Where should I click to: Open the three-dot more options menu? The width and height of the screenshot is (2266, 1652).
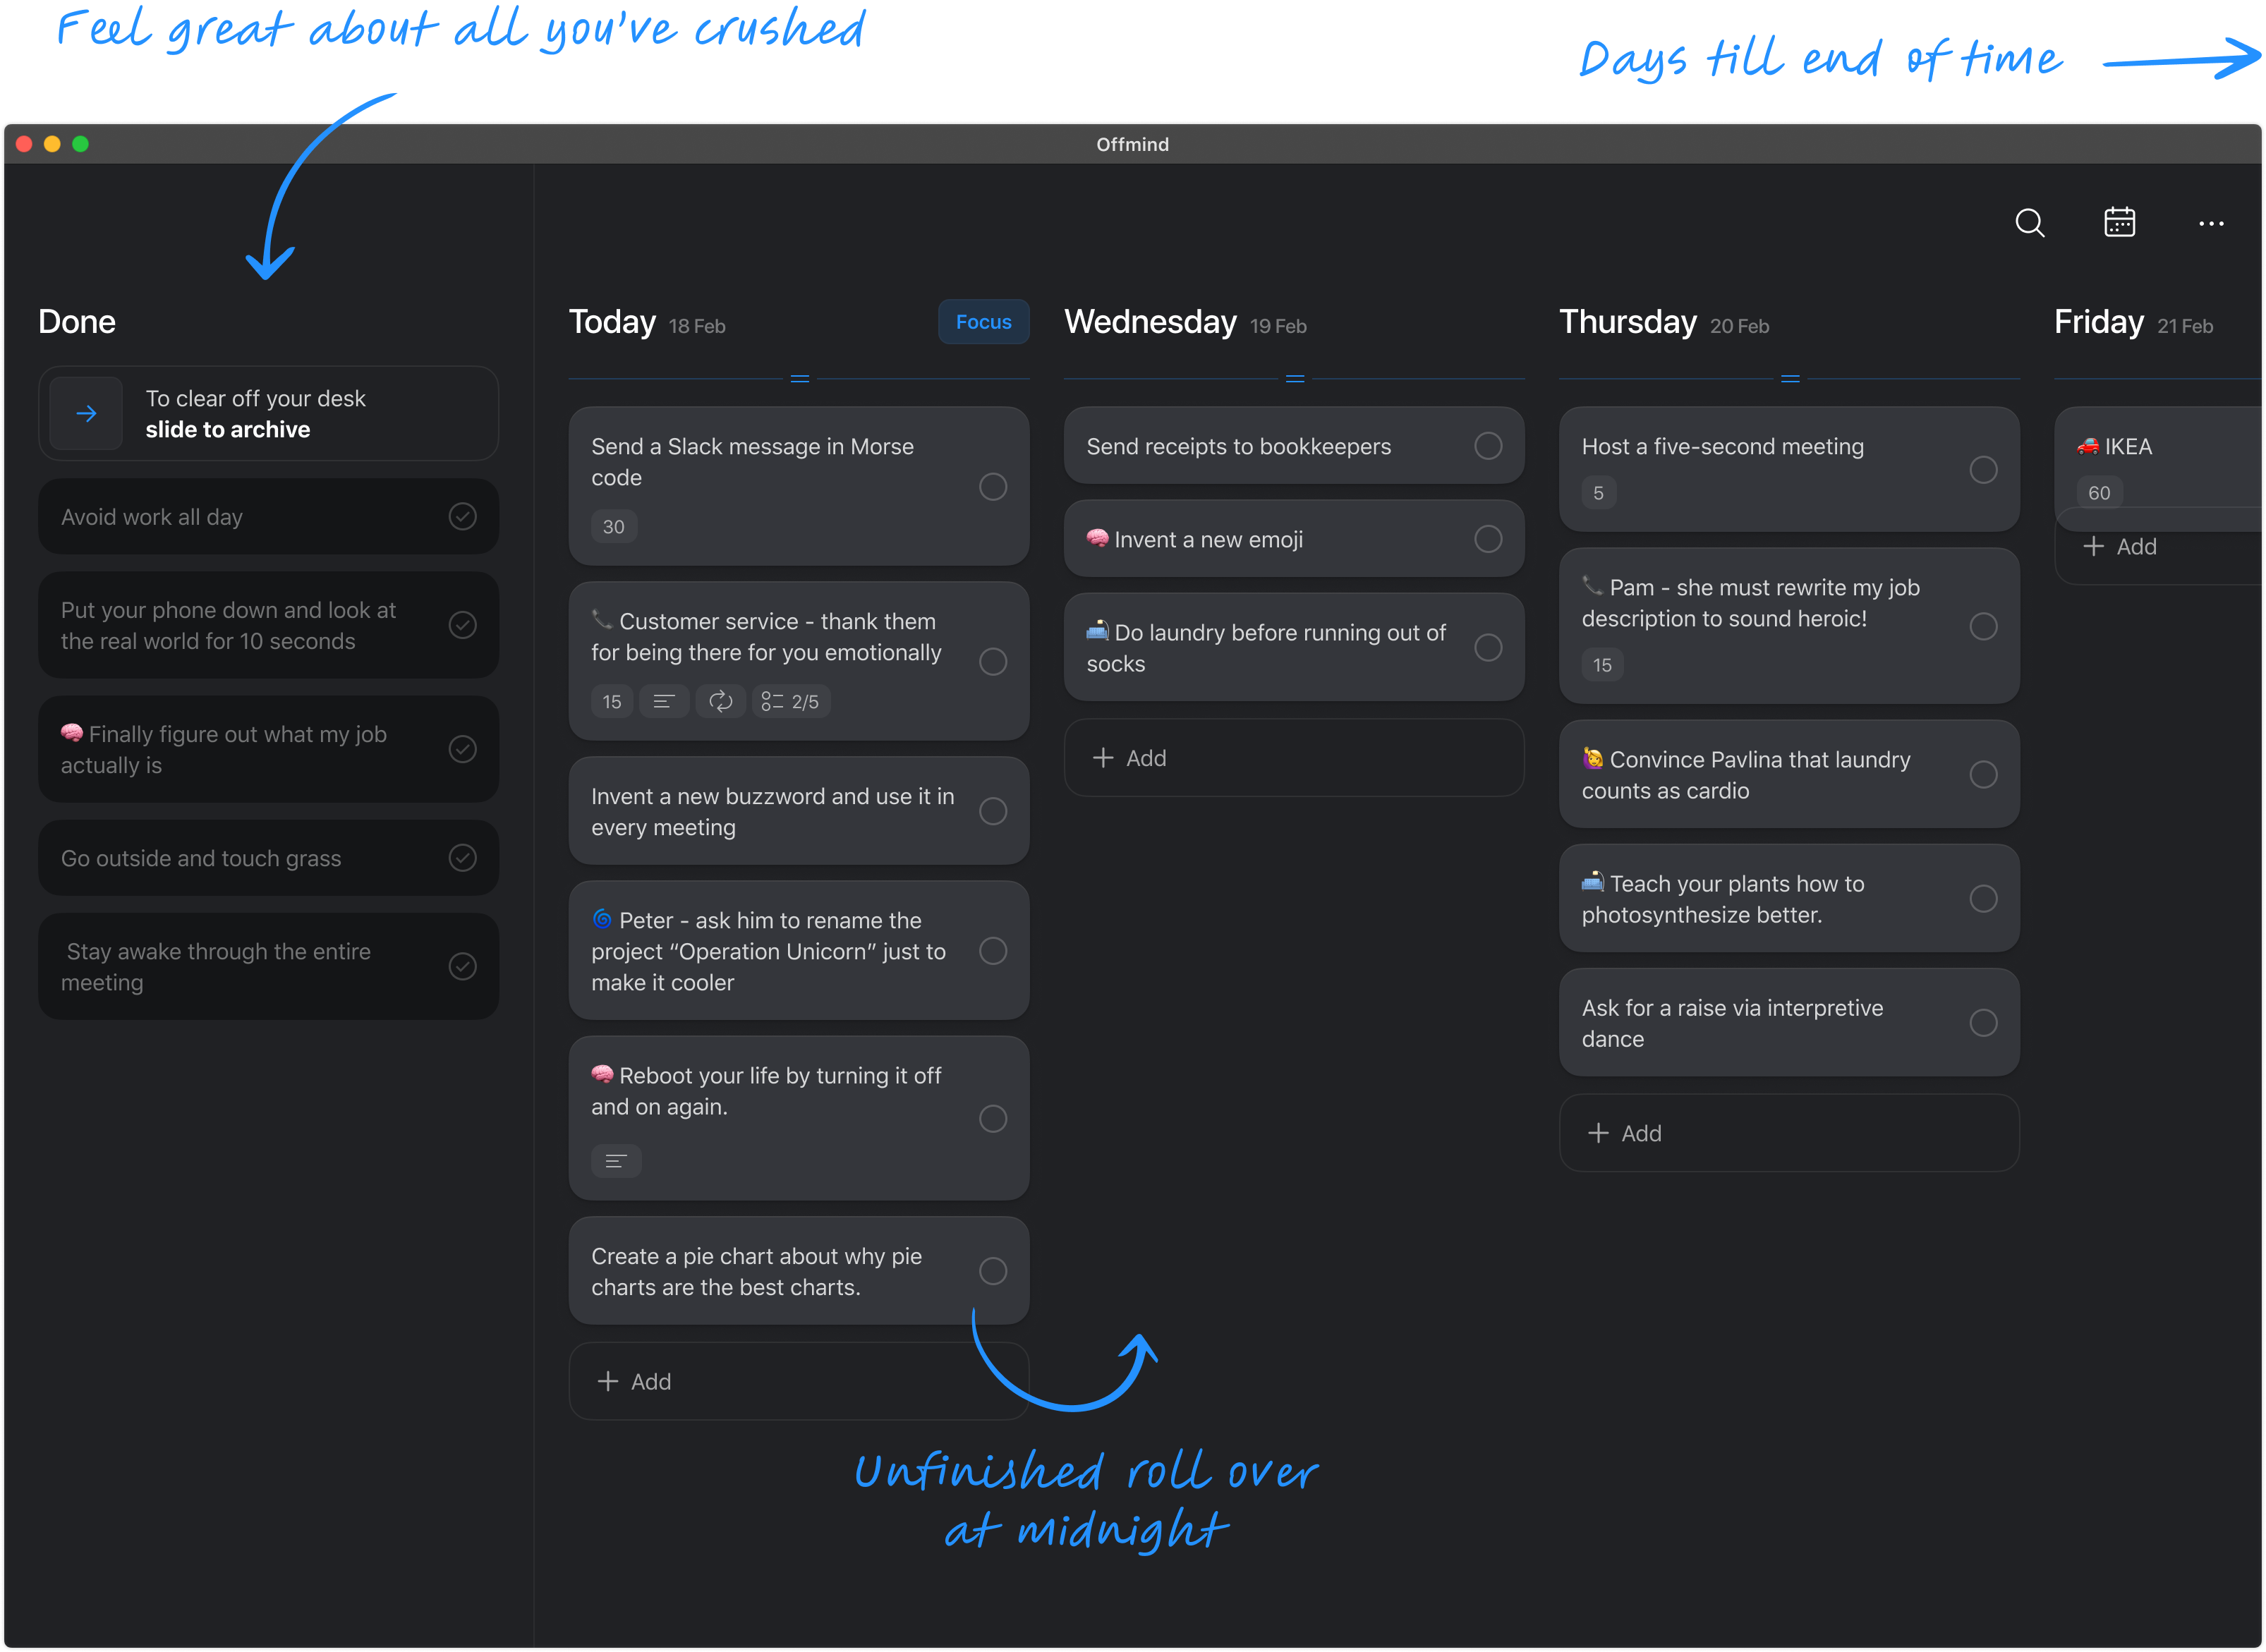(2210, 223)
